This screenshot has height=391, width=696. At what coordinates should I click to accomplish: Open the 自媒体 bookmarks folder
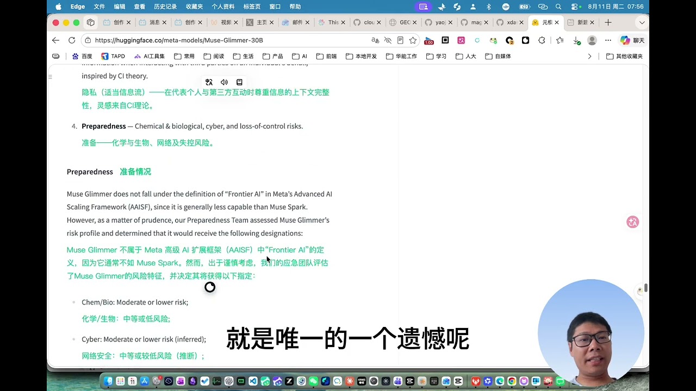[498, 56]
